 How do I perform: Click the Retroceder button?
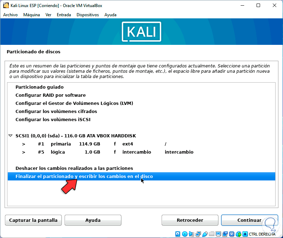(x=190, y=220)
